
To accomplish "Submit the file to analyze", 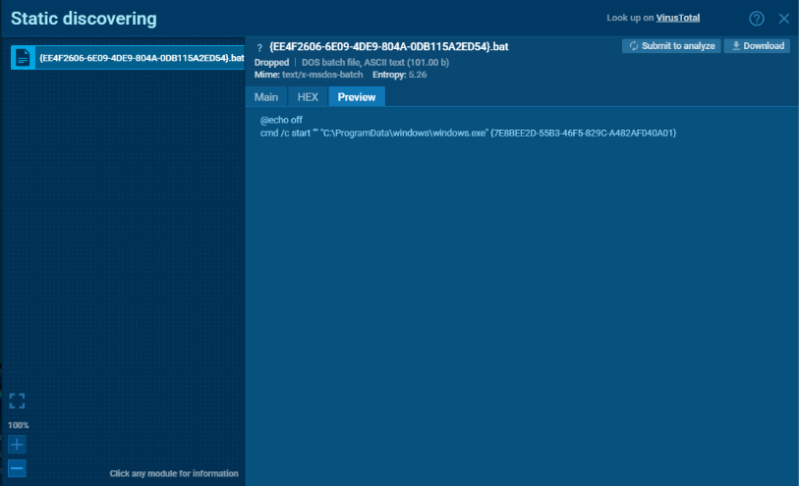I will (671, 46).
